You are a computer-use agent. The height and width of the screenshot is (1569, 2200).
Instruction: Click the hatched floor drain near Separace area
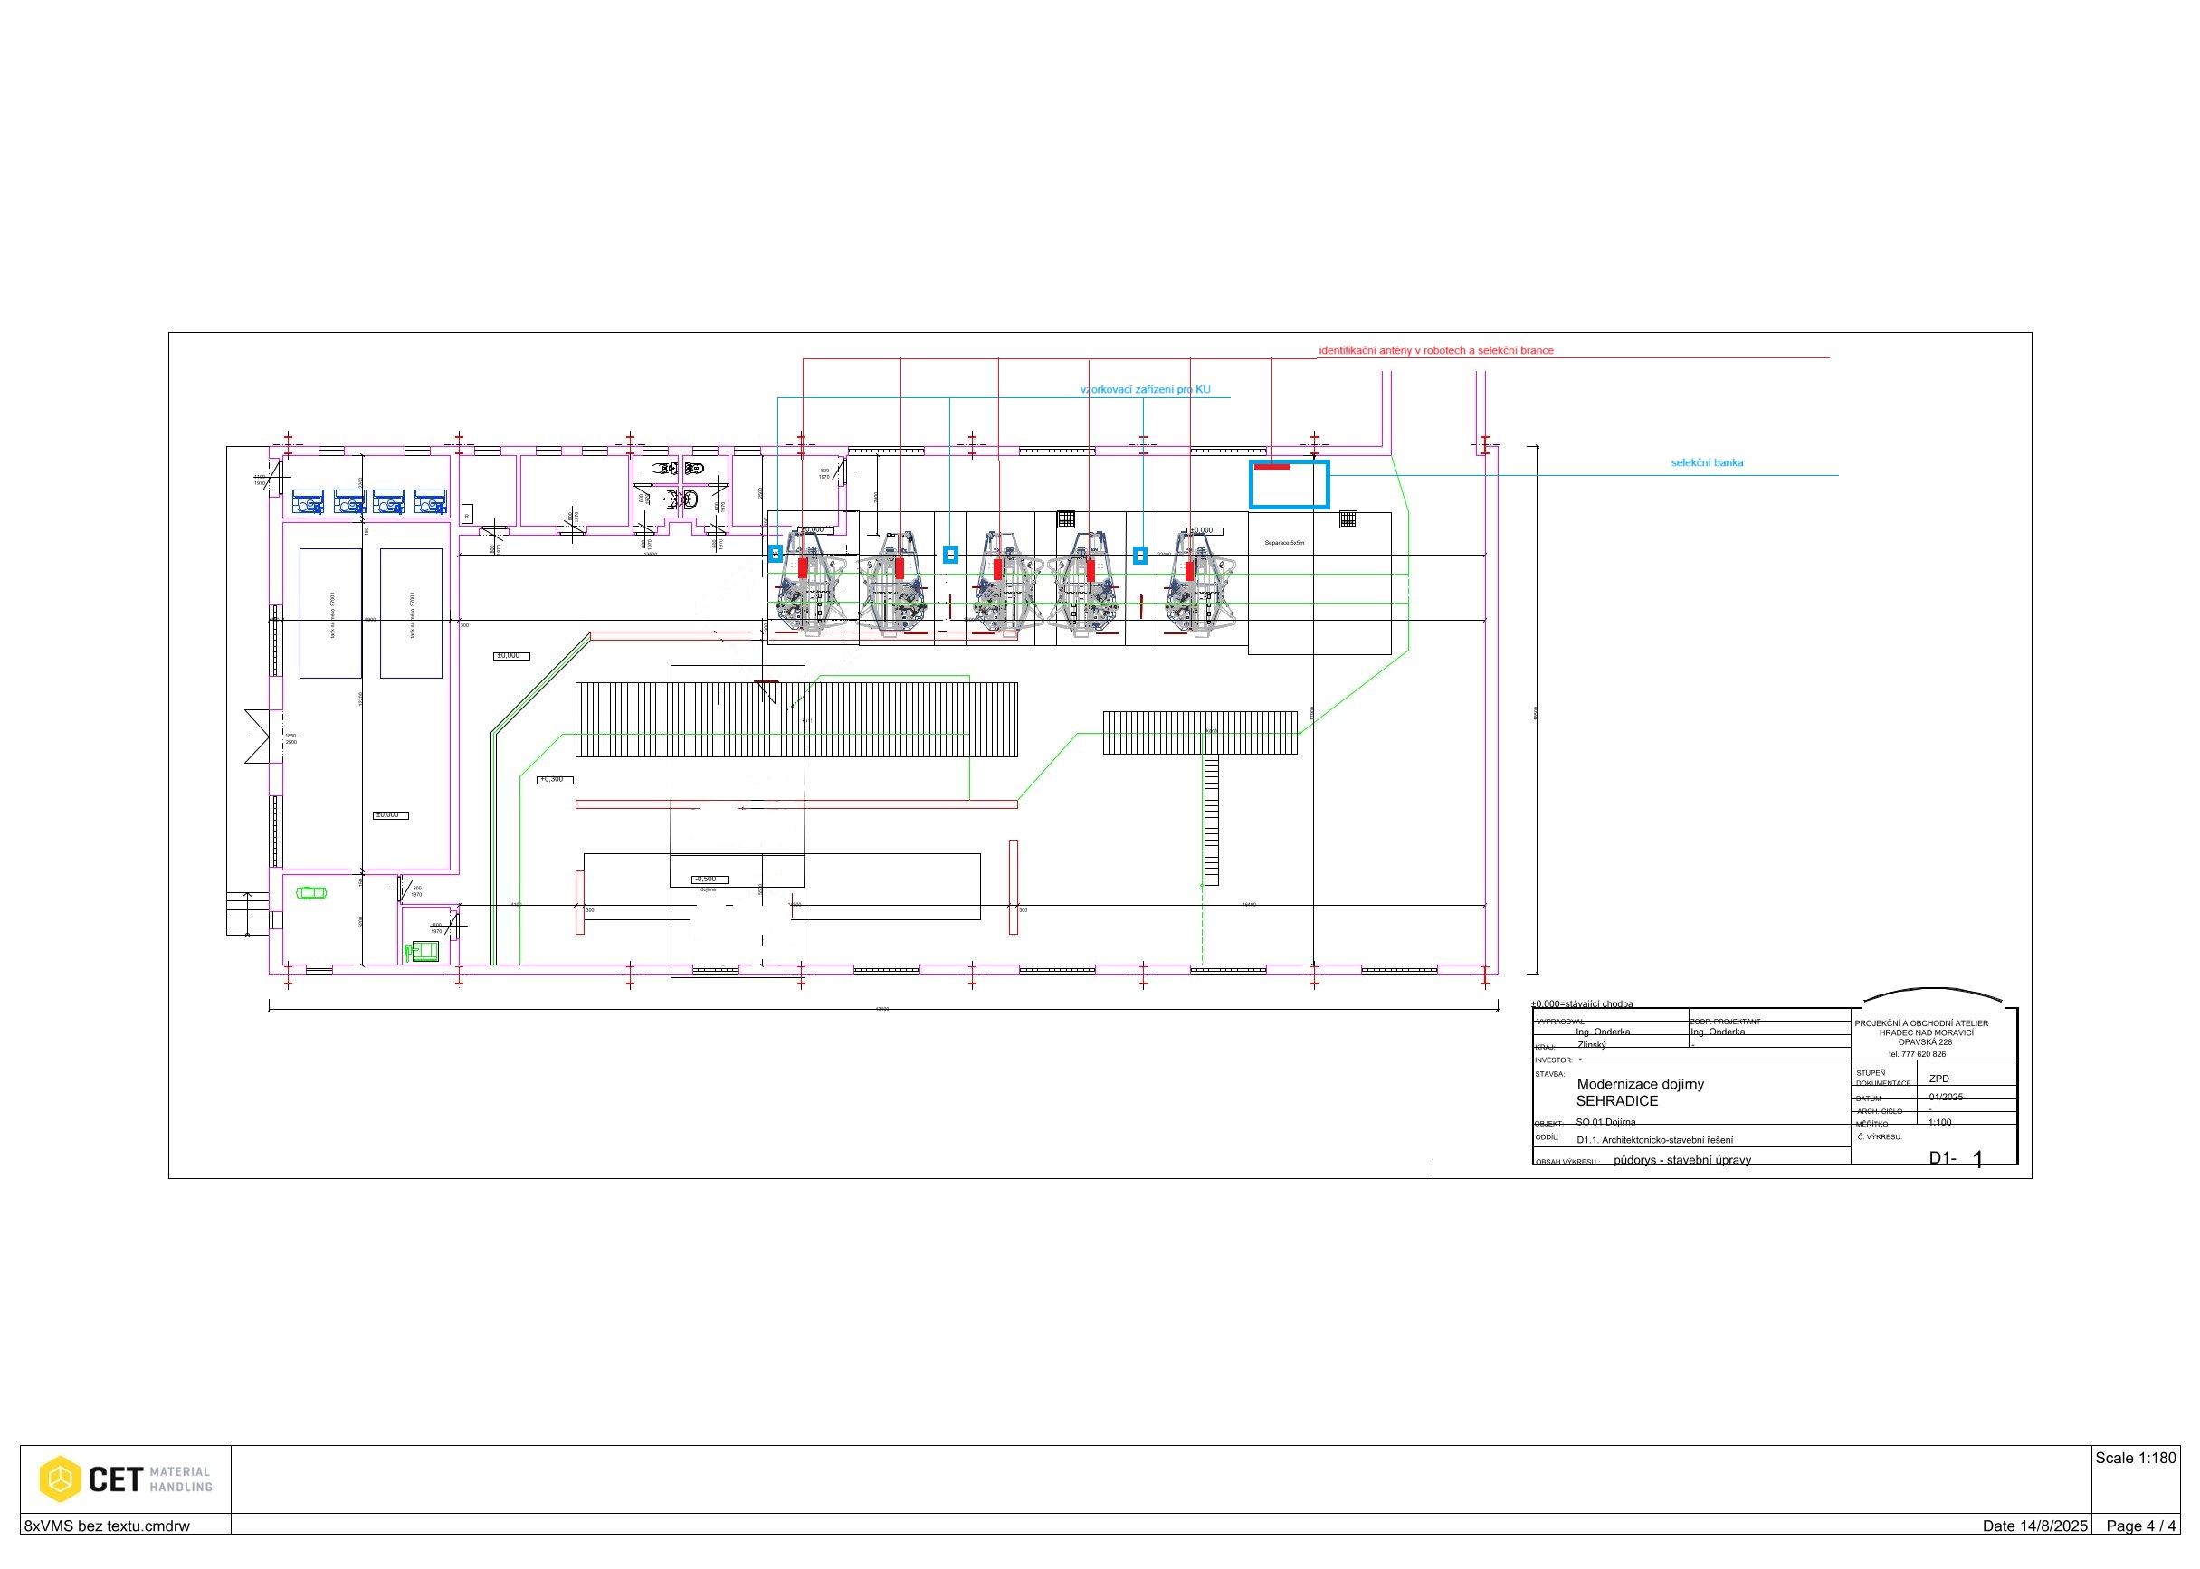[1348, 518]
